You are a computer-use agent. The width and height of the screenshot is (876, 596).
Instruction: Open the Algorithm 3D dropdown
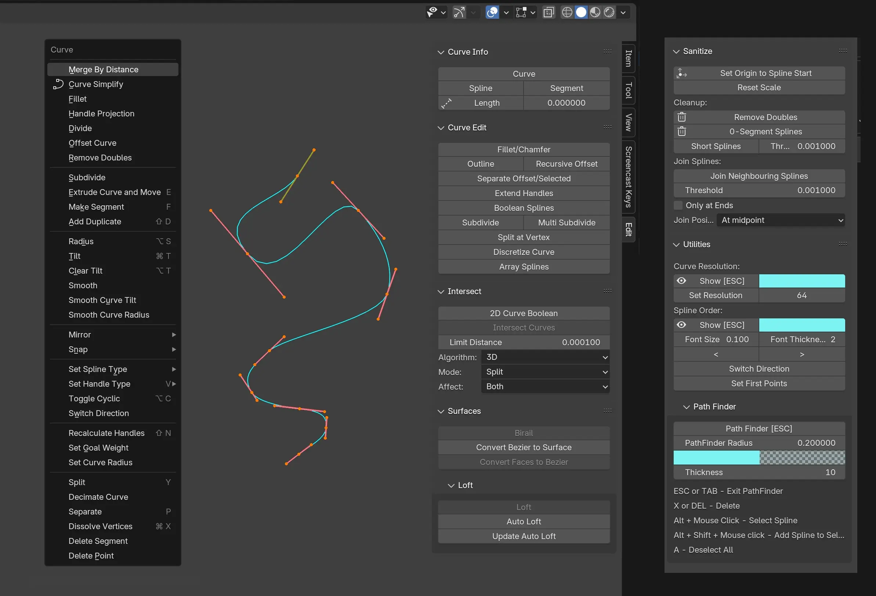pos(545,357)
